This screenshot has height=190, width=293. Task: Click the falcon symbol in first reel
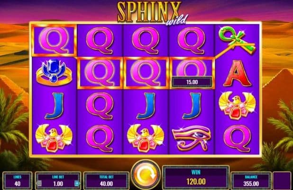click(54, 138)
